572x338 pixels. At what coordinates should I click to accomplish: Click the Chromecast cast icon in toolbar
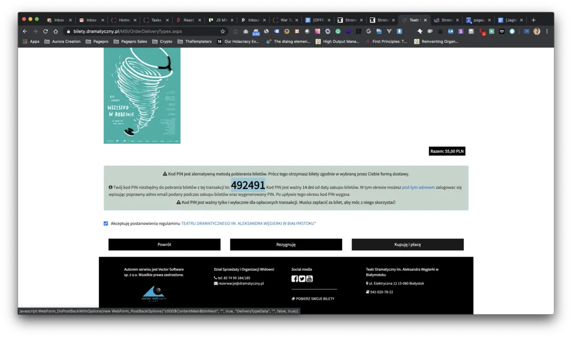click(526, 31)
